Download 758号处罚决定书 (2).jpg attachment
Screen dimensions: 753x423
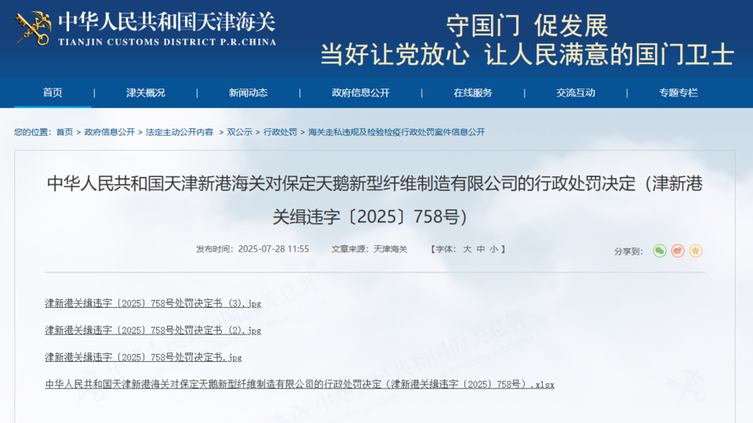click(x=153, y=330)
